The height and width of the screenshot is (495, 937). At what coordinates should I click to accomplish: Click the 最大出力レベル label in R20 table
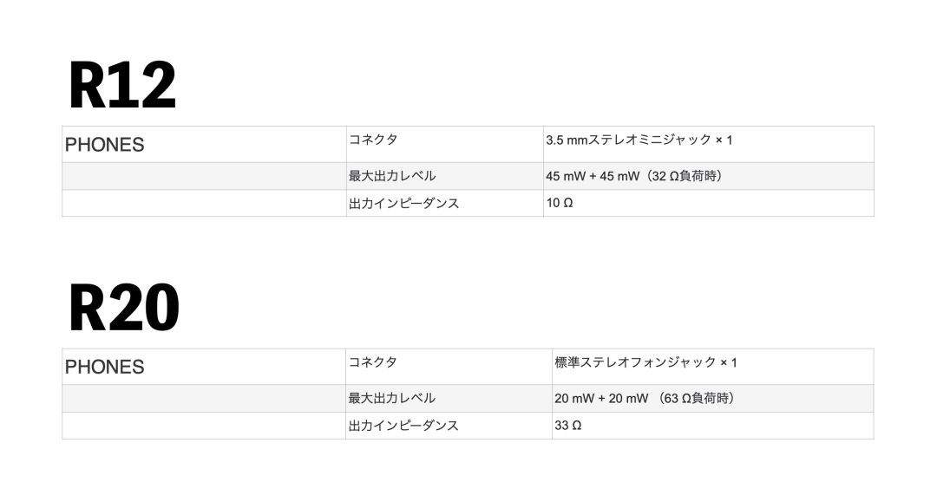point(392,398)
